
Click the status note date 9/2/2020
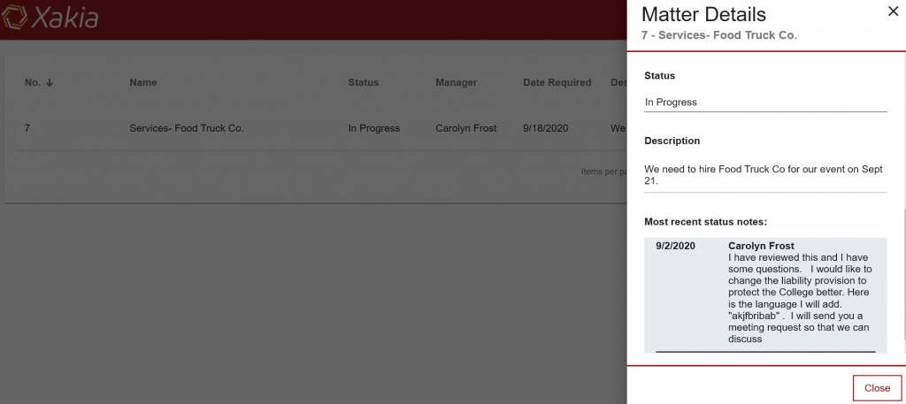(675, 246)
